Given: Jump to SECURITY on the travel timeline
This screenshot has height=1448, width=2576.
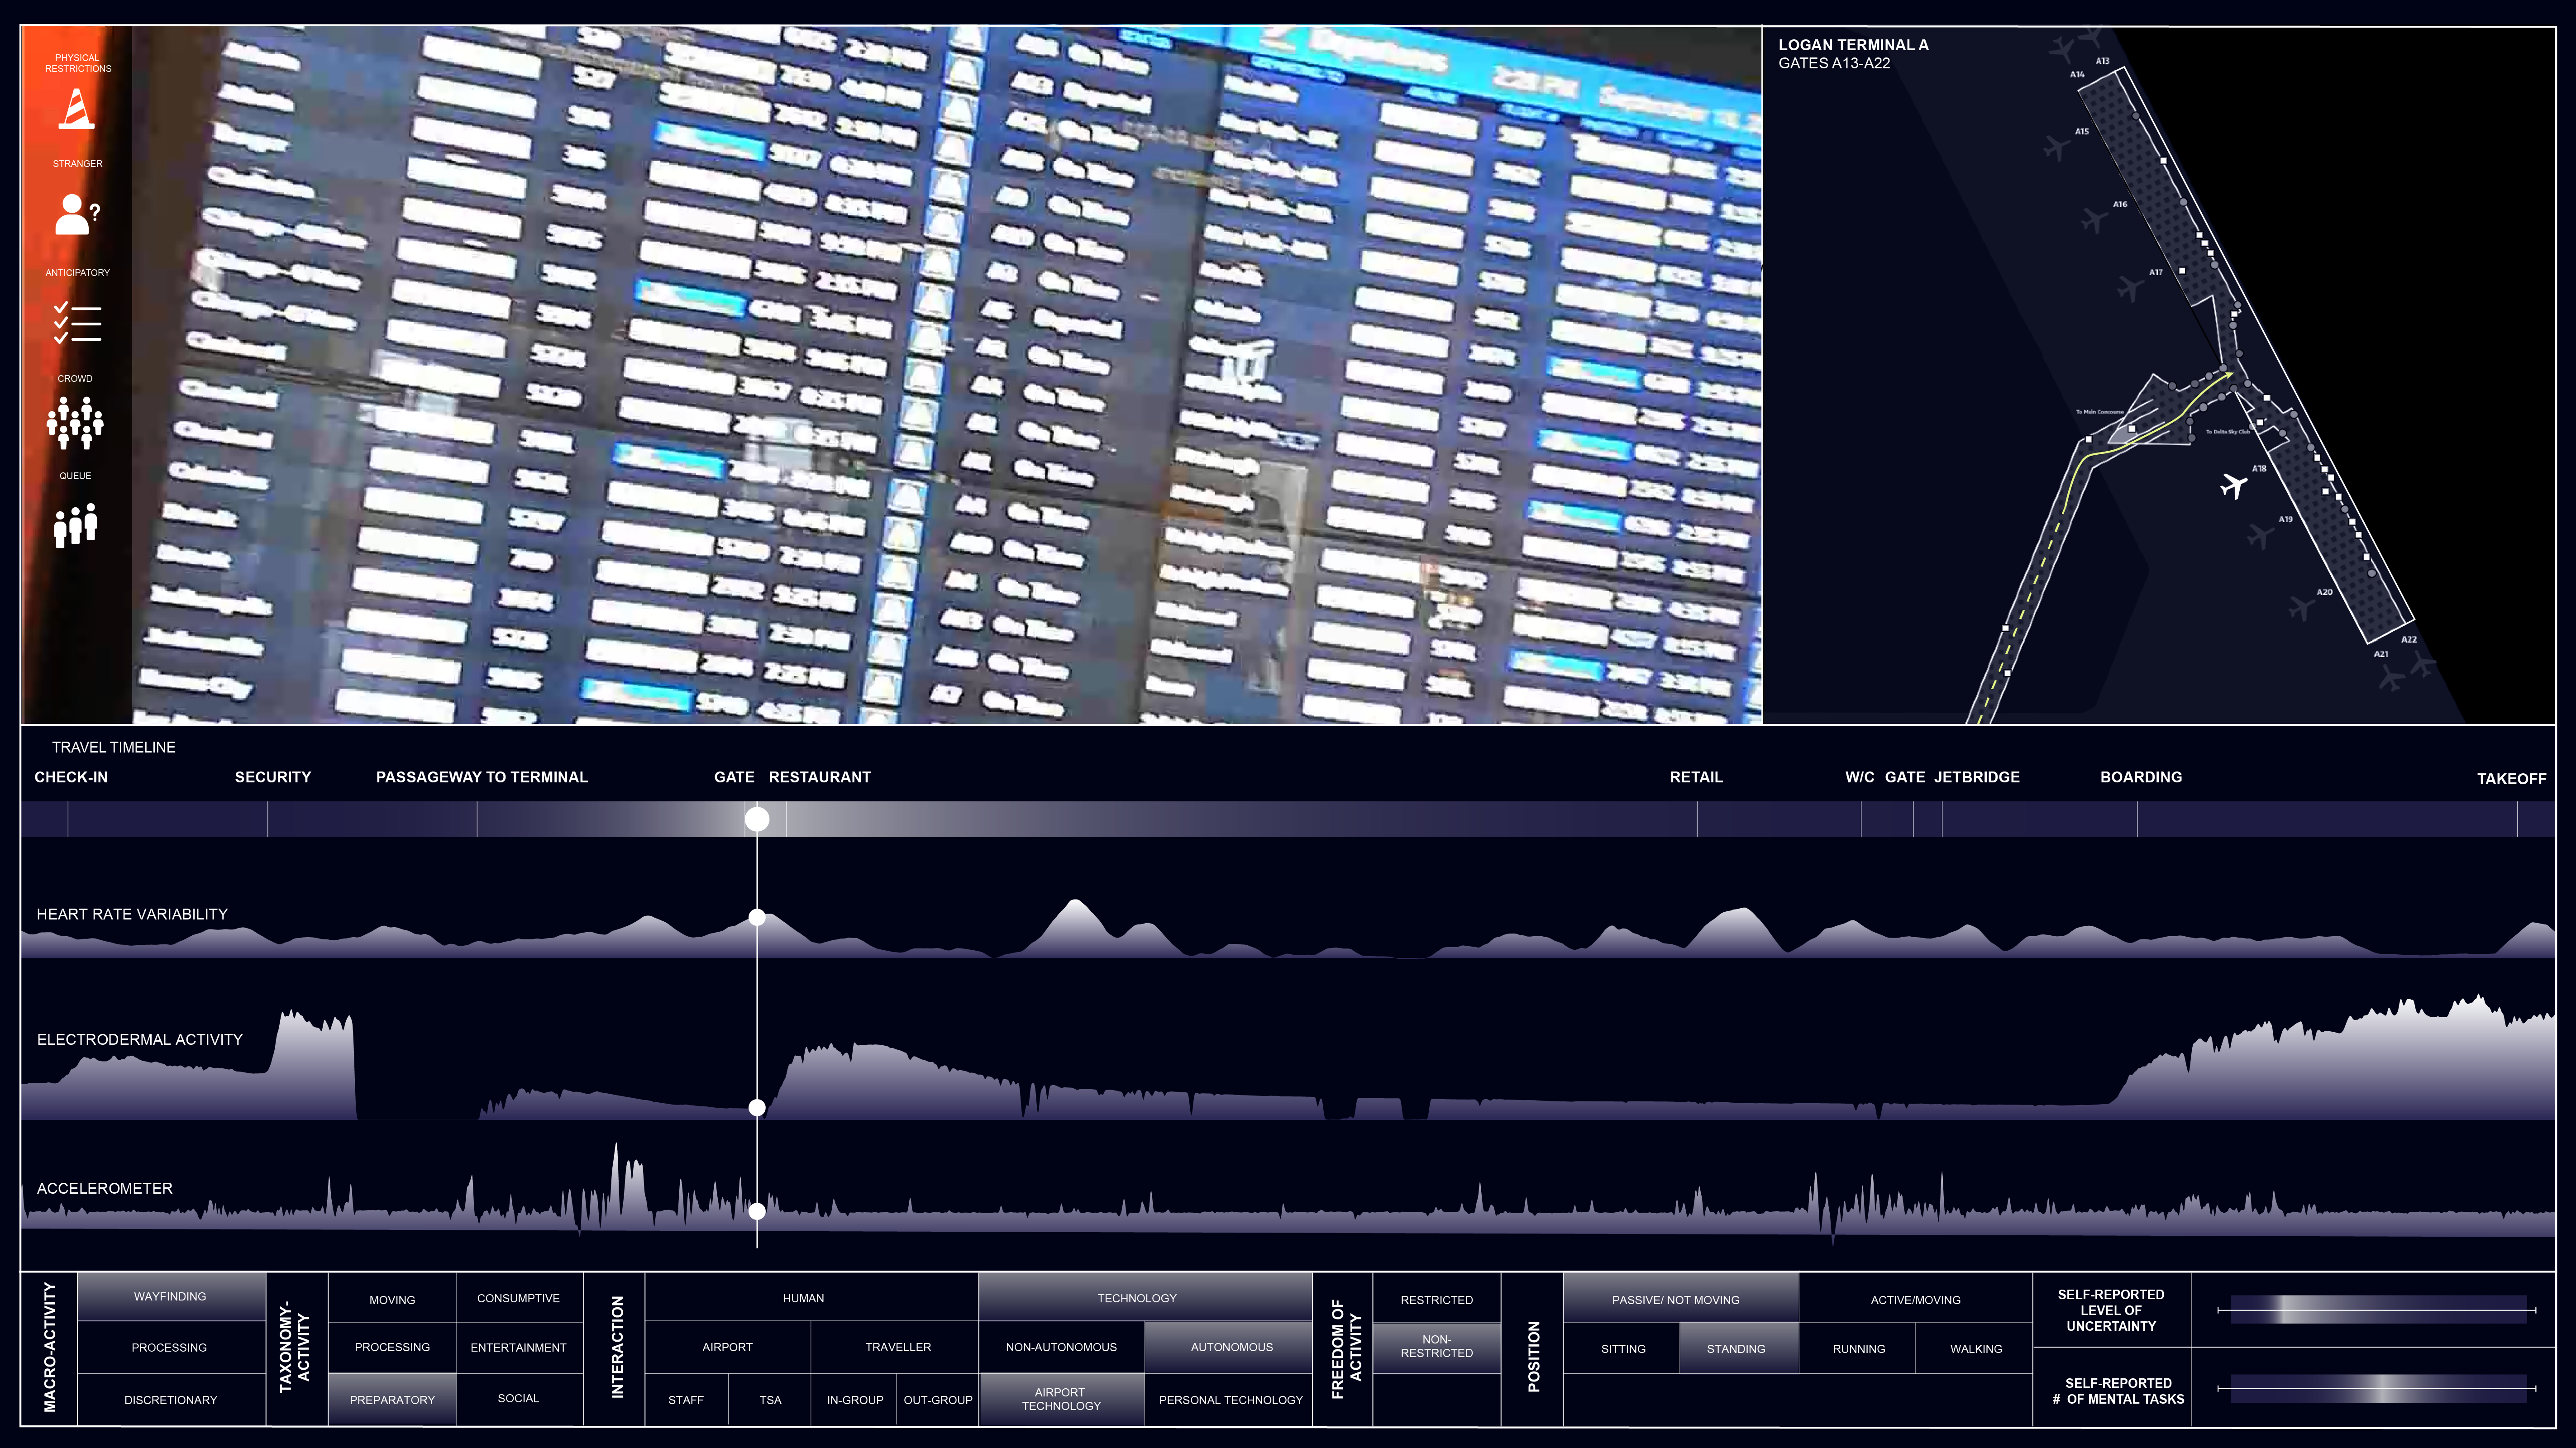Looking at the screenshot, I should pos(273,777).
